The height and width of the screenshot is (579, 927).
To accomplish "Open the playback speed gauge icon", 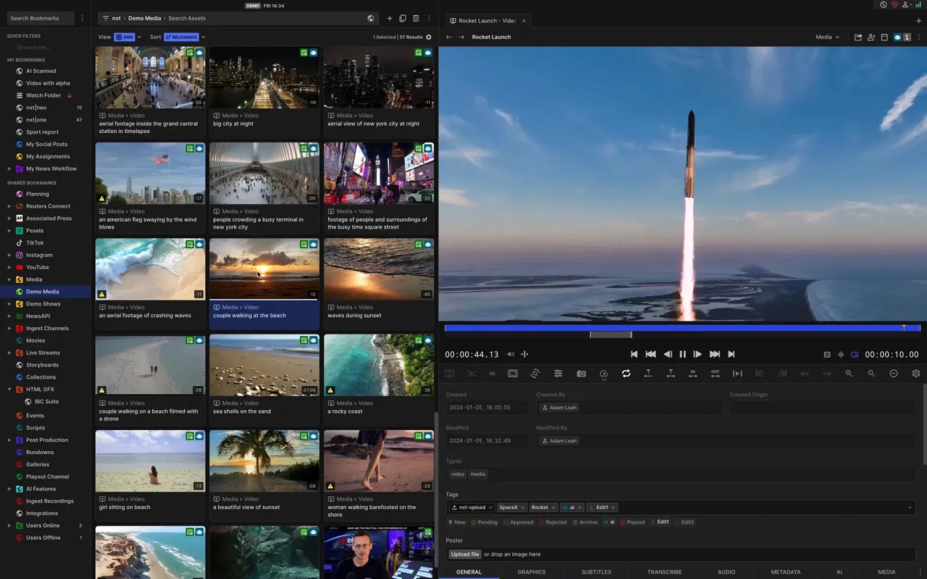I will [604, 373].
